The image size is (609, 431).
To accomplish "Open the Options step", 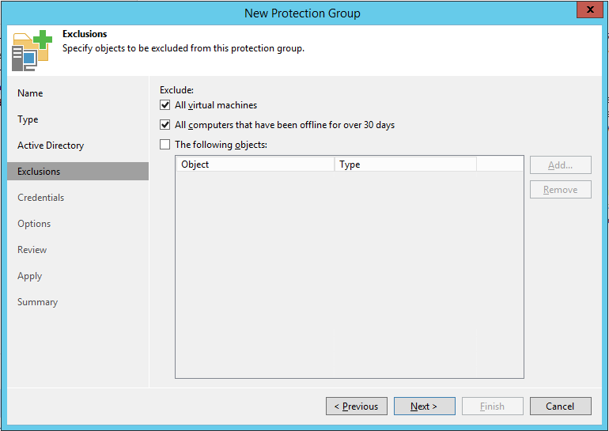I will coord(34,224).
